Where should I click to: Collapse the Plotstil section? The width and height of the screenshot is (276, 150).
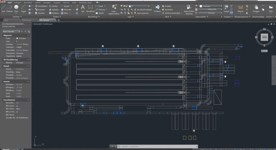tap(28, 66)
